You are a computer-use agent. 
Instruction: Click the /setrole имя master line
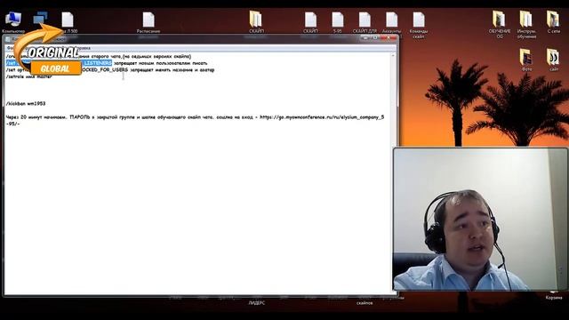(29, 76)
